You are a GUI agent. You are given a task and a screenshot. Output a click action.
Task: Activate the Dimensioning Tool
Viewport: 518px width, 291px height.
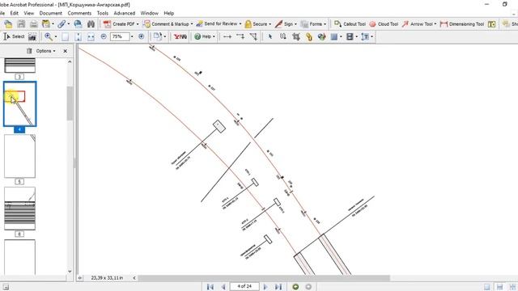pyautogui.click(x=462, y=24)
